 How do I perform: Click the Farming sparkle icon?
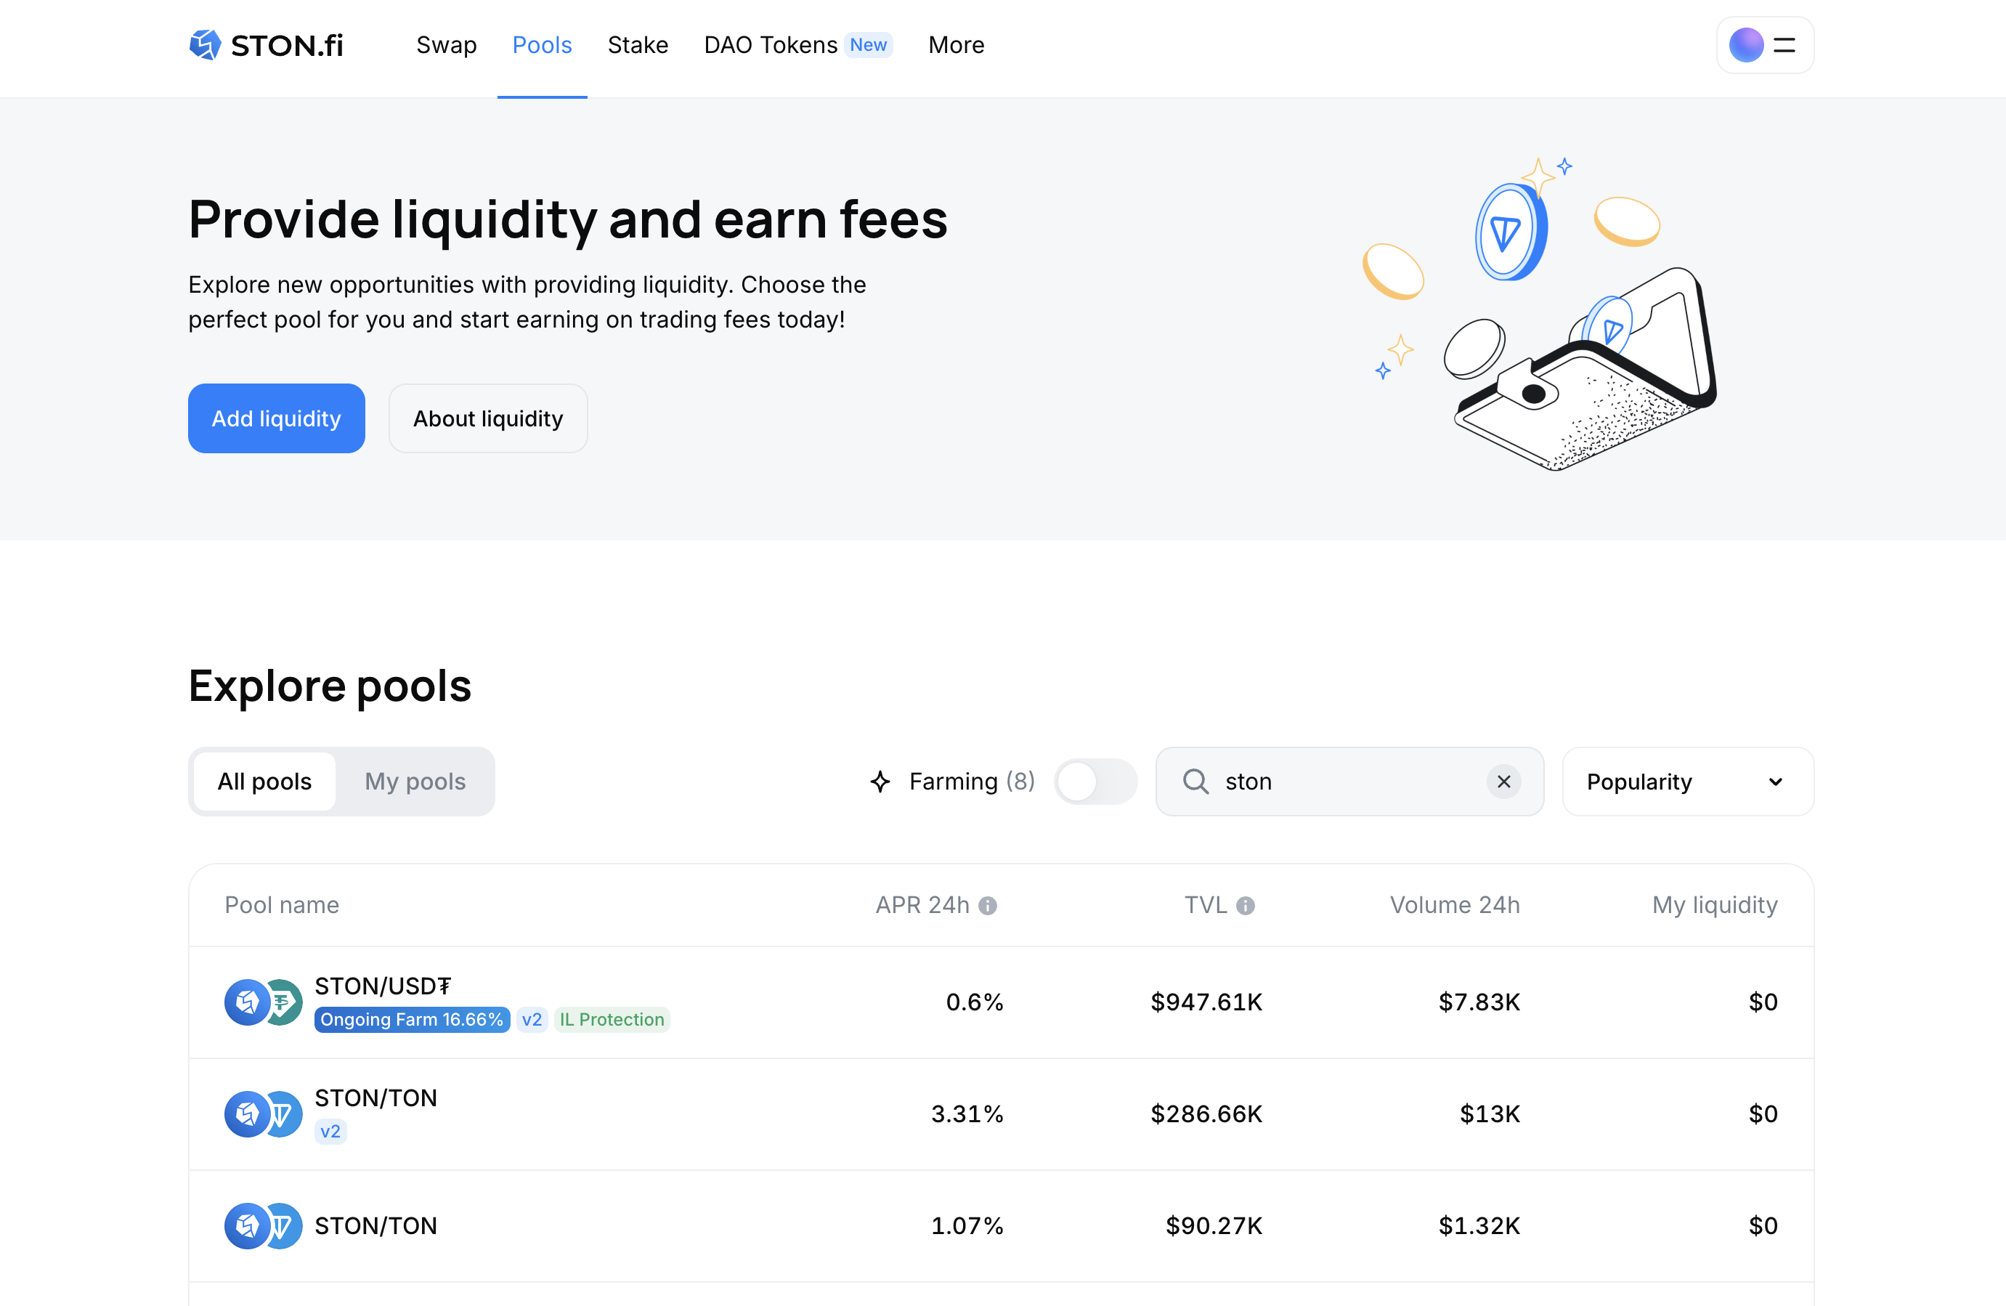880,782
